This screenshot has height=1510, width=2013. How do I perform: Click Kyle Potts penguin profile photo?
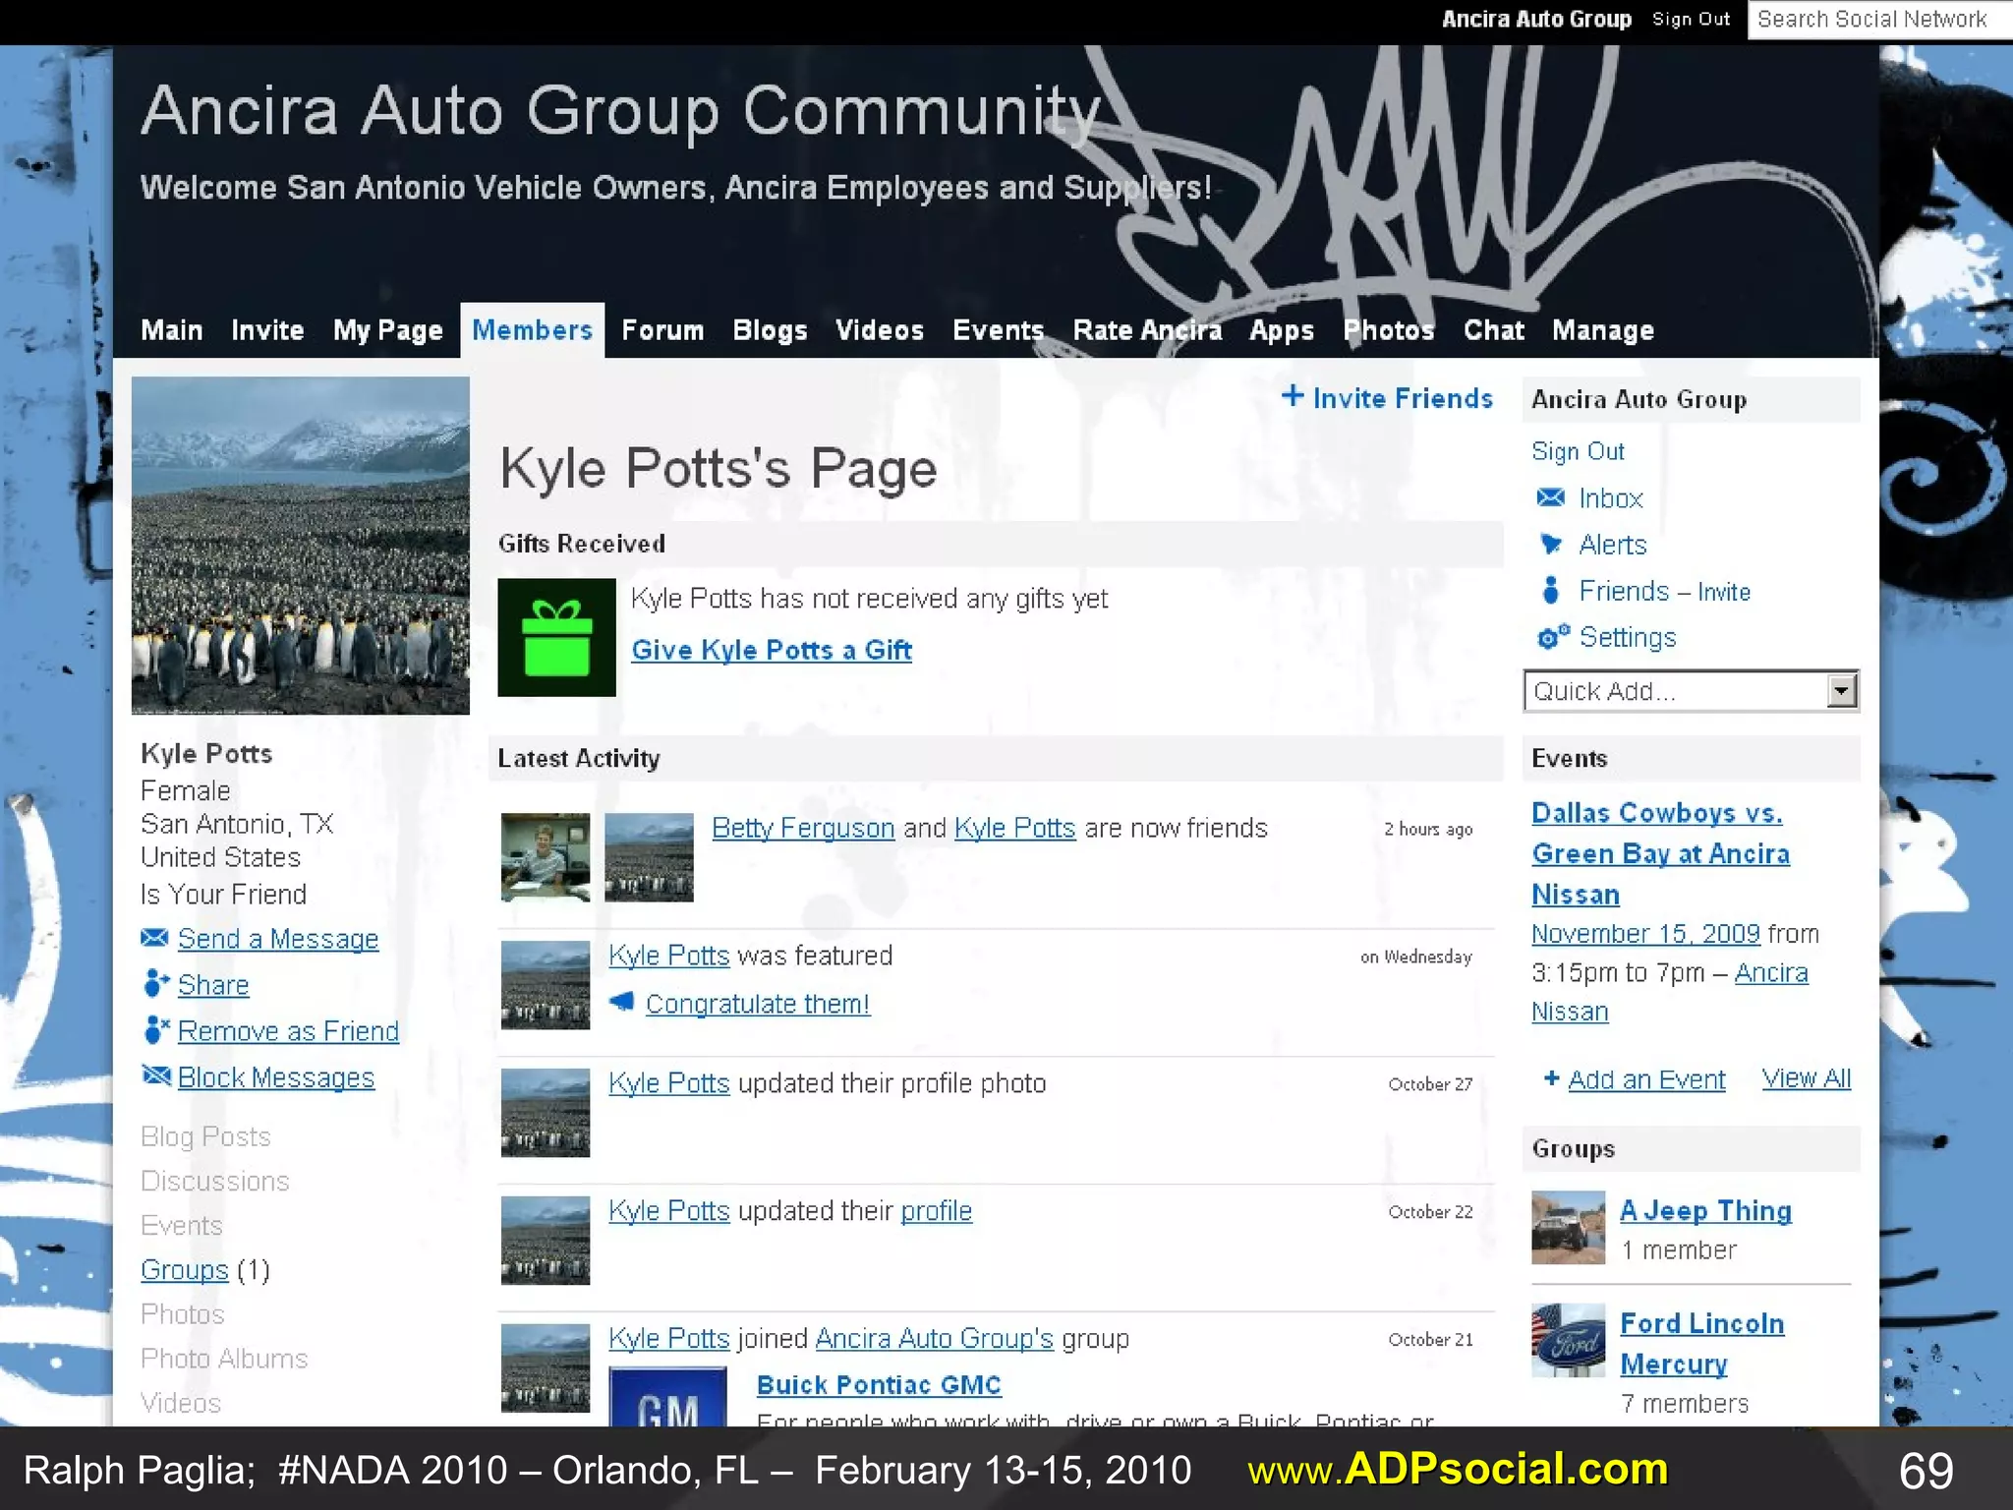(x=300, y=545)
